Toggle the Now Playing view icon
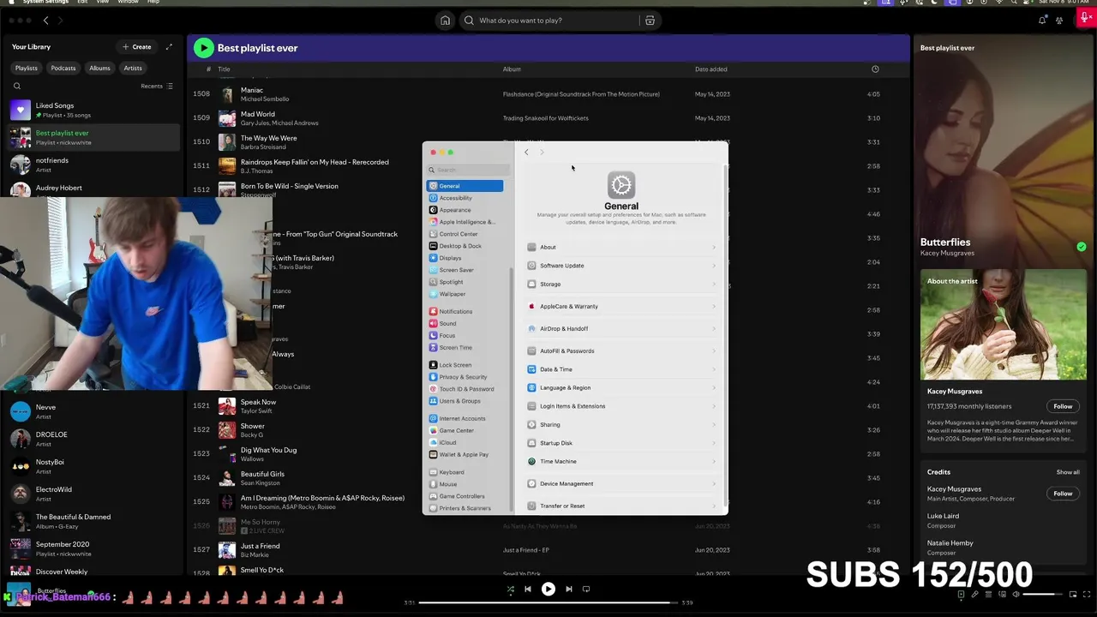 point(961,594)
